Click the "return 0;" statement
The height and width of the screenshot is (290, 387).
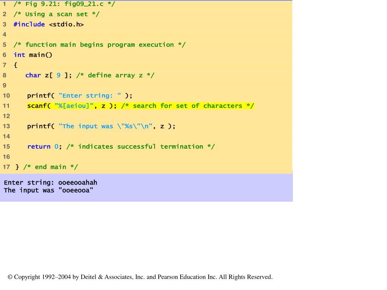[45, 147]
